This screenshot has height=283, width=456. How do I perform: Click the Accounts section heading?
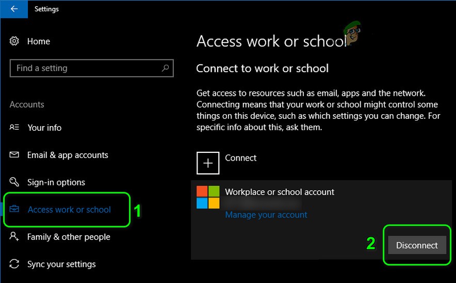(27, 104)
